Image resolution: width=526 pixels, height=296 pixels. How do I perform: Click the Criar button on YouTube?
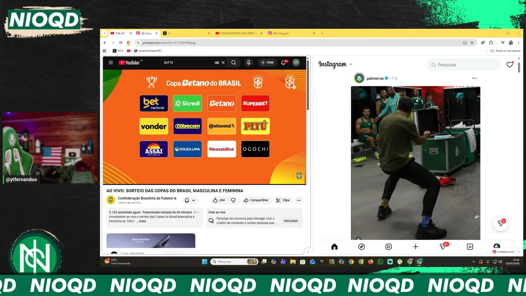tap(267, 62)
